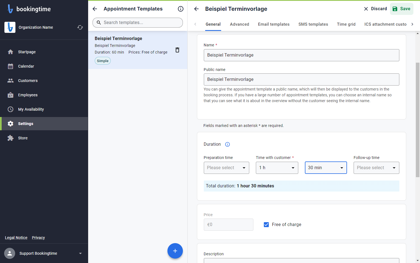Open Follow-up time dropdown
This screenshot has height=263, width=420.
click(x=376, y=168)
